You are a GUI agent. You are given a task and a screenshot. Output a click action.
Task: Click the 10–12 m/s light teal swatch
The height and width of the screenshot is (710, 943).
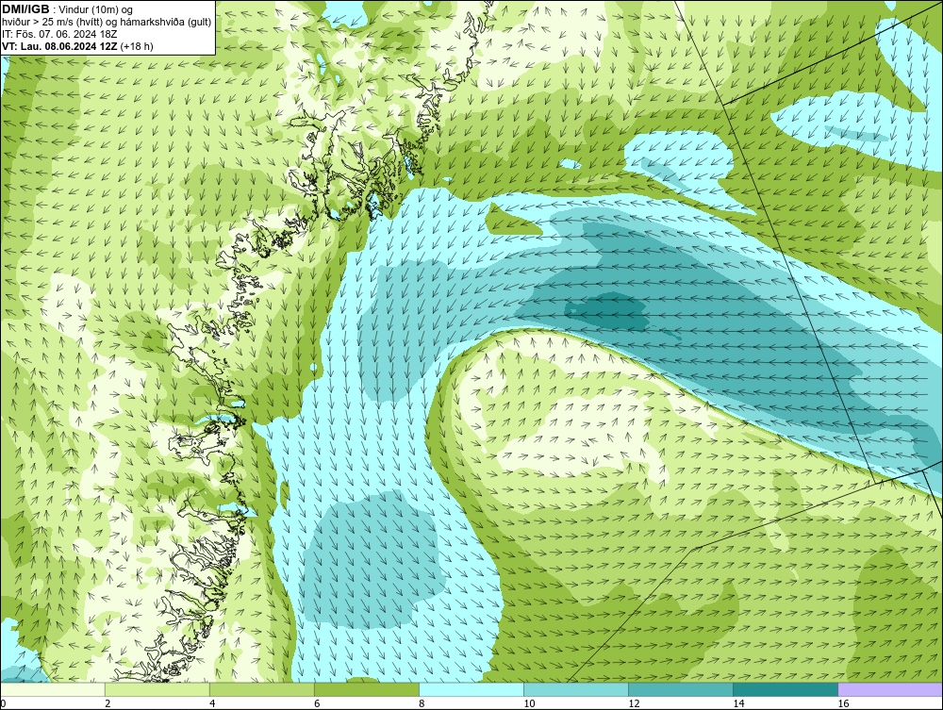[576, 689]
